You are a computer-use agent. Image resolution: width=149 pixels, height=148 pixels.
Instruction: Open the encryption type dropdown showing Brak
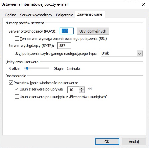[122, 54]
